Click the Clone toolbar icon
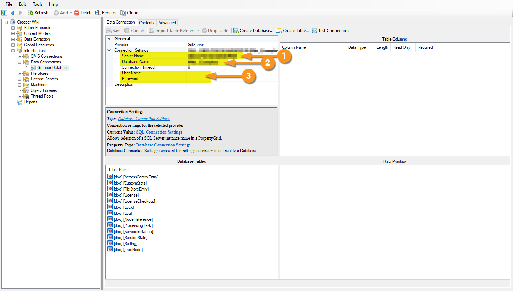 [123, 13]
